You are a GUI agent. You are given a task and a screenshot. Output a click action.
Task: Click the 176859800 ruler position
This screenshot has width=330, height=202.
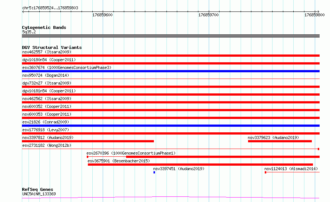tap(315, 15)
